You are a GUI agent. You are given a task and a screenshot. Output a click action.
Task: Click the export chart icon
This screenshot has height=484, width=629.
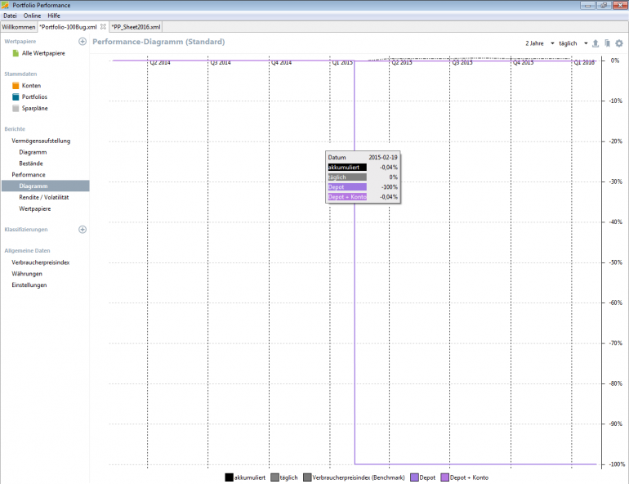click(x=596, y=43)
